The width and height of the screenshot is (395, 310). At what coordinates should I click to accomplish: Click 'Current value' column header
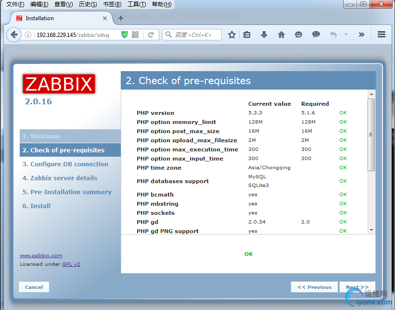269,104
